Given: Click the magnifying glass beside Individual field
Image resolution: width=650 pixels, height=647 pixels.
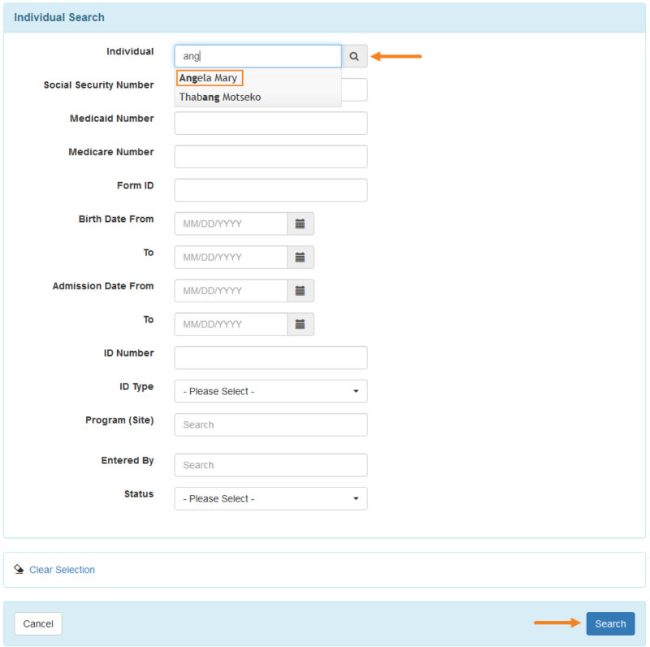Looking at the screenshot, I should pos(354,55).
